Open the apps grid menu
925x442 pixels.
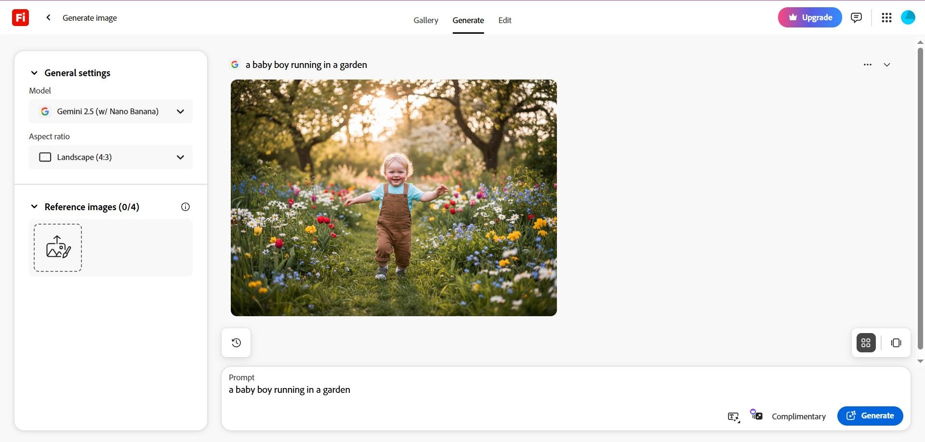pos(886,18)
